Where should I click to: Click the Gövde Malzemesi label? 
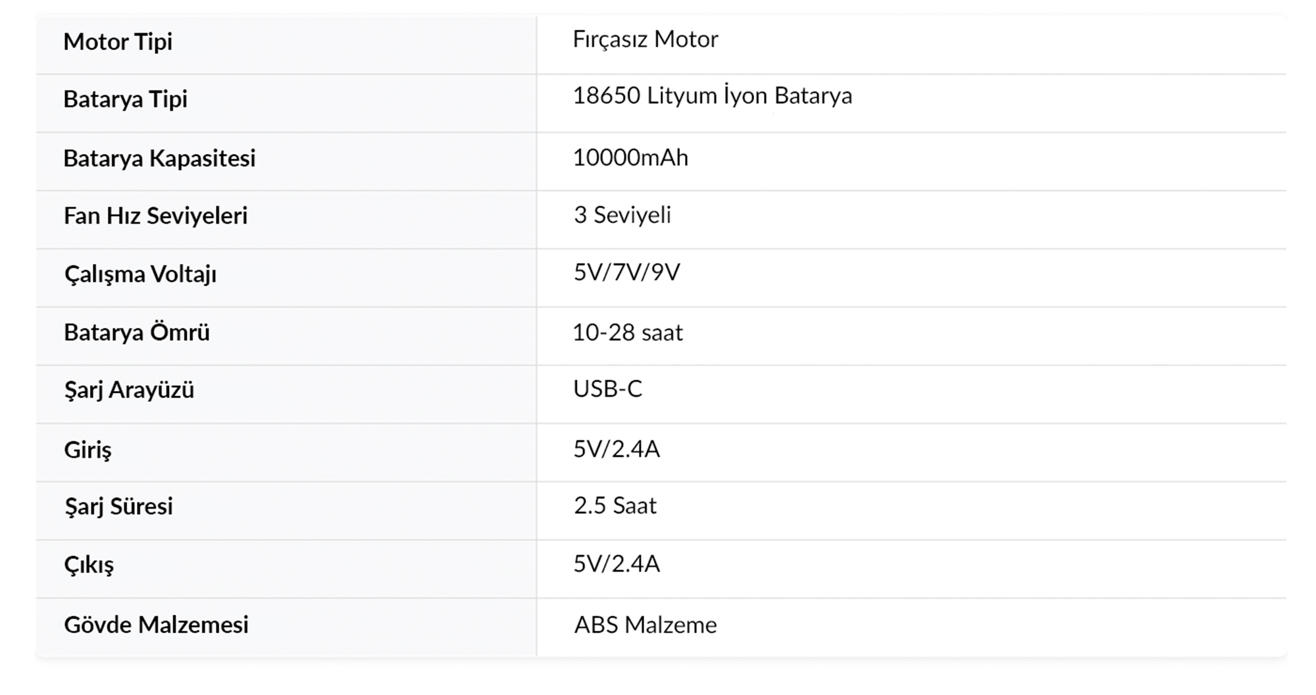[156, 625]
